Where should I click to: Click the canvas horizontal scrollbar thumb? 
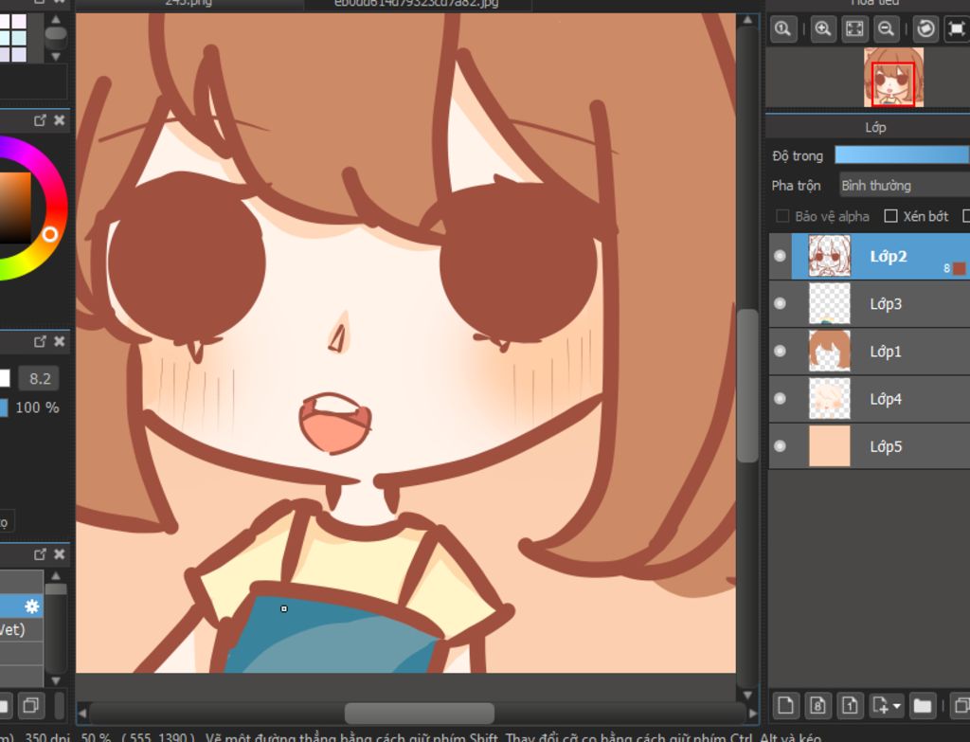click(420, 713)
